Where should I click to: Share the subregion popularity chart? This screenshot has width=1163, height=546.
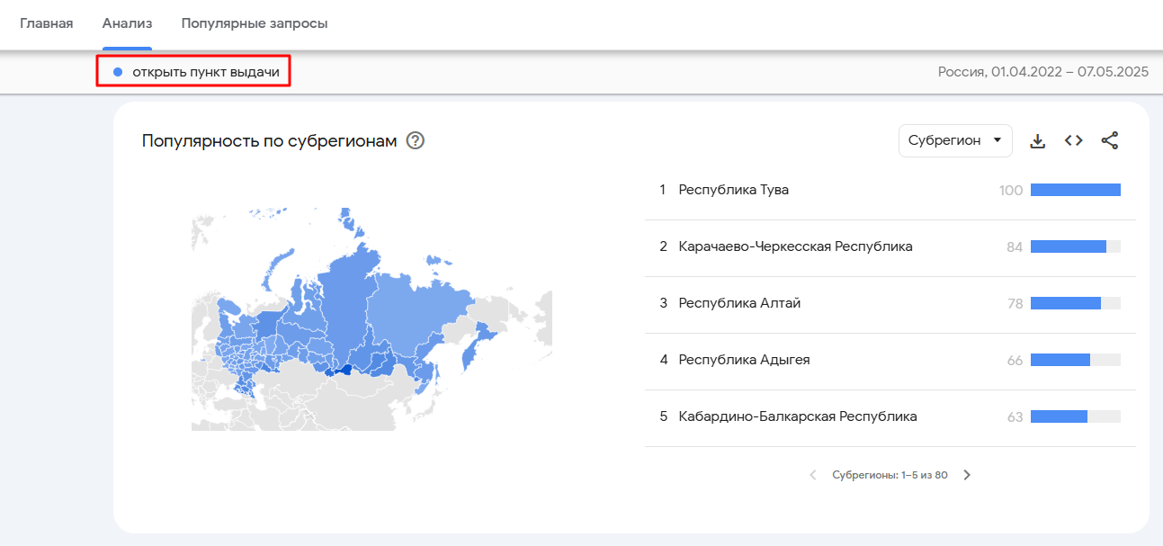tap(1110, 140)
